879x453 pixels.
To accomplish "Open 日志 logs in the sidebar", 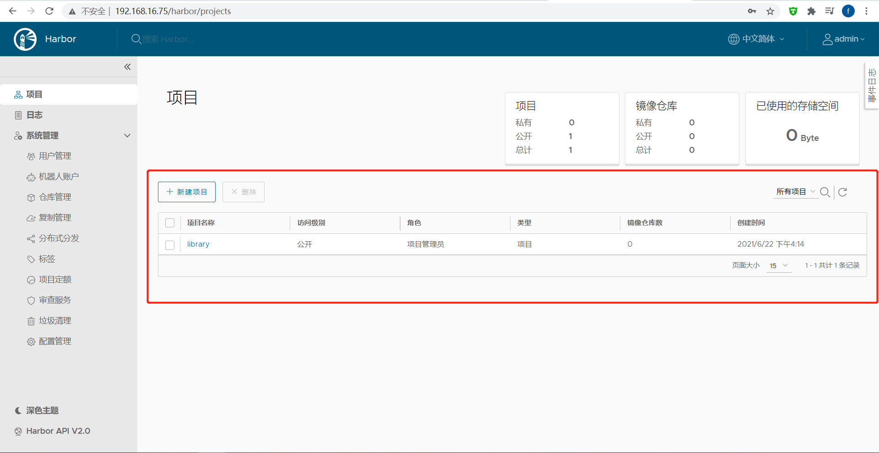I will [x=34, y=115].
